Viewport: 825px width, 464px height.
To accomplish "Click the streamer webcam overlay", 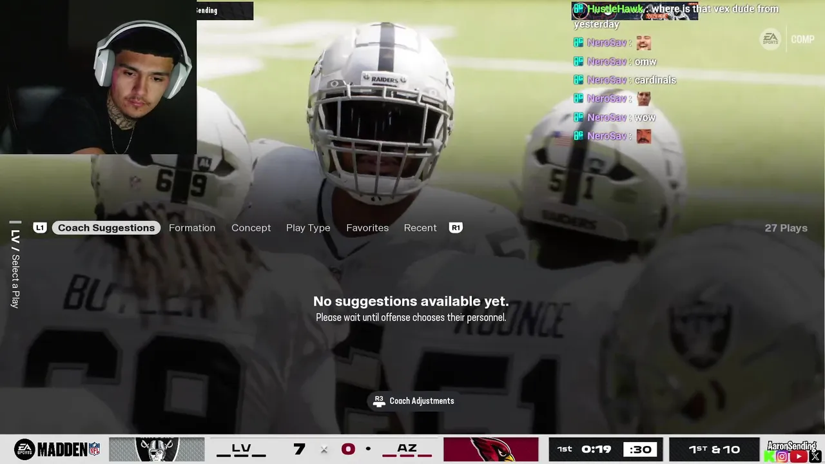I will pyautogui.click(x=98, y=77).
